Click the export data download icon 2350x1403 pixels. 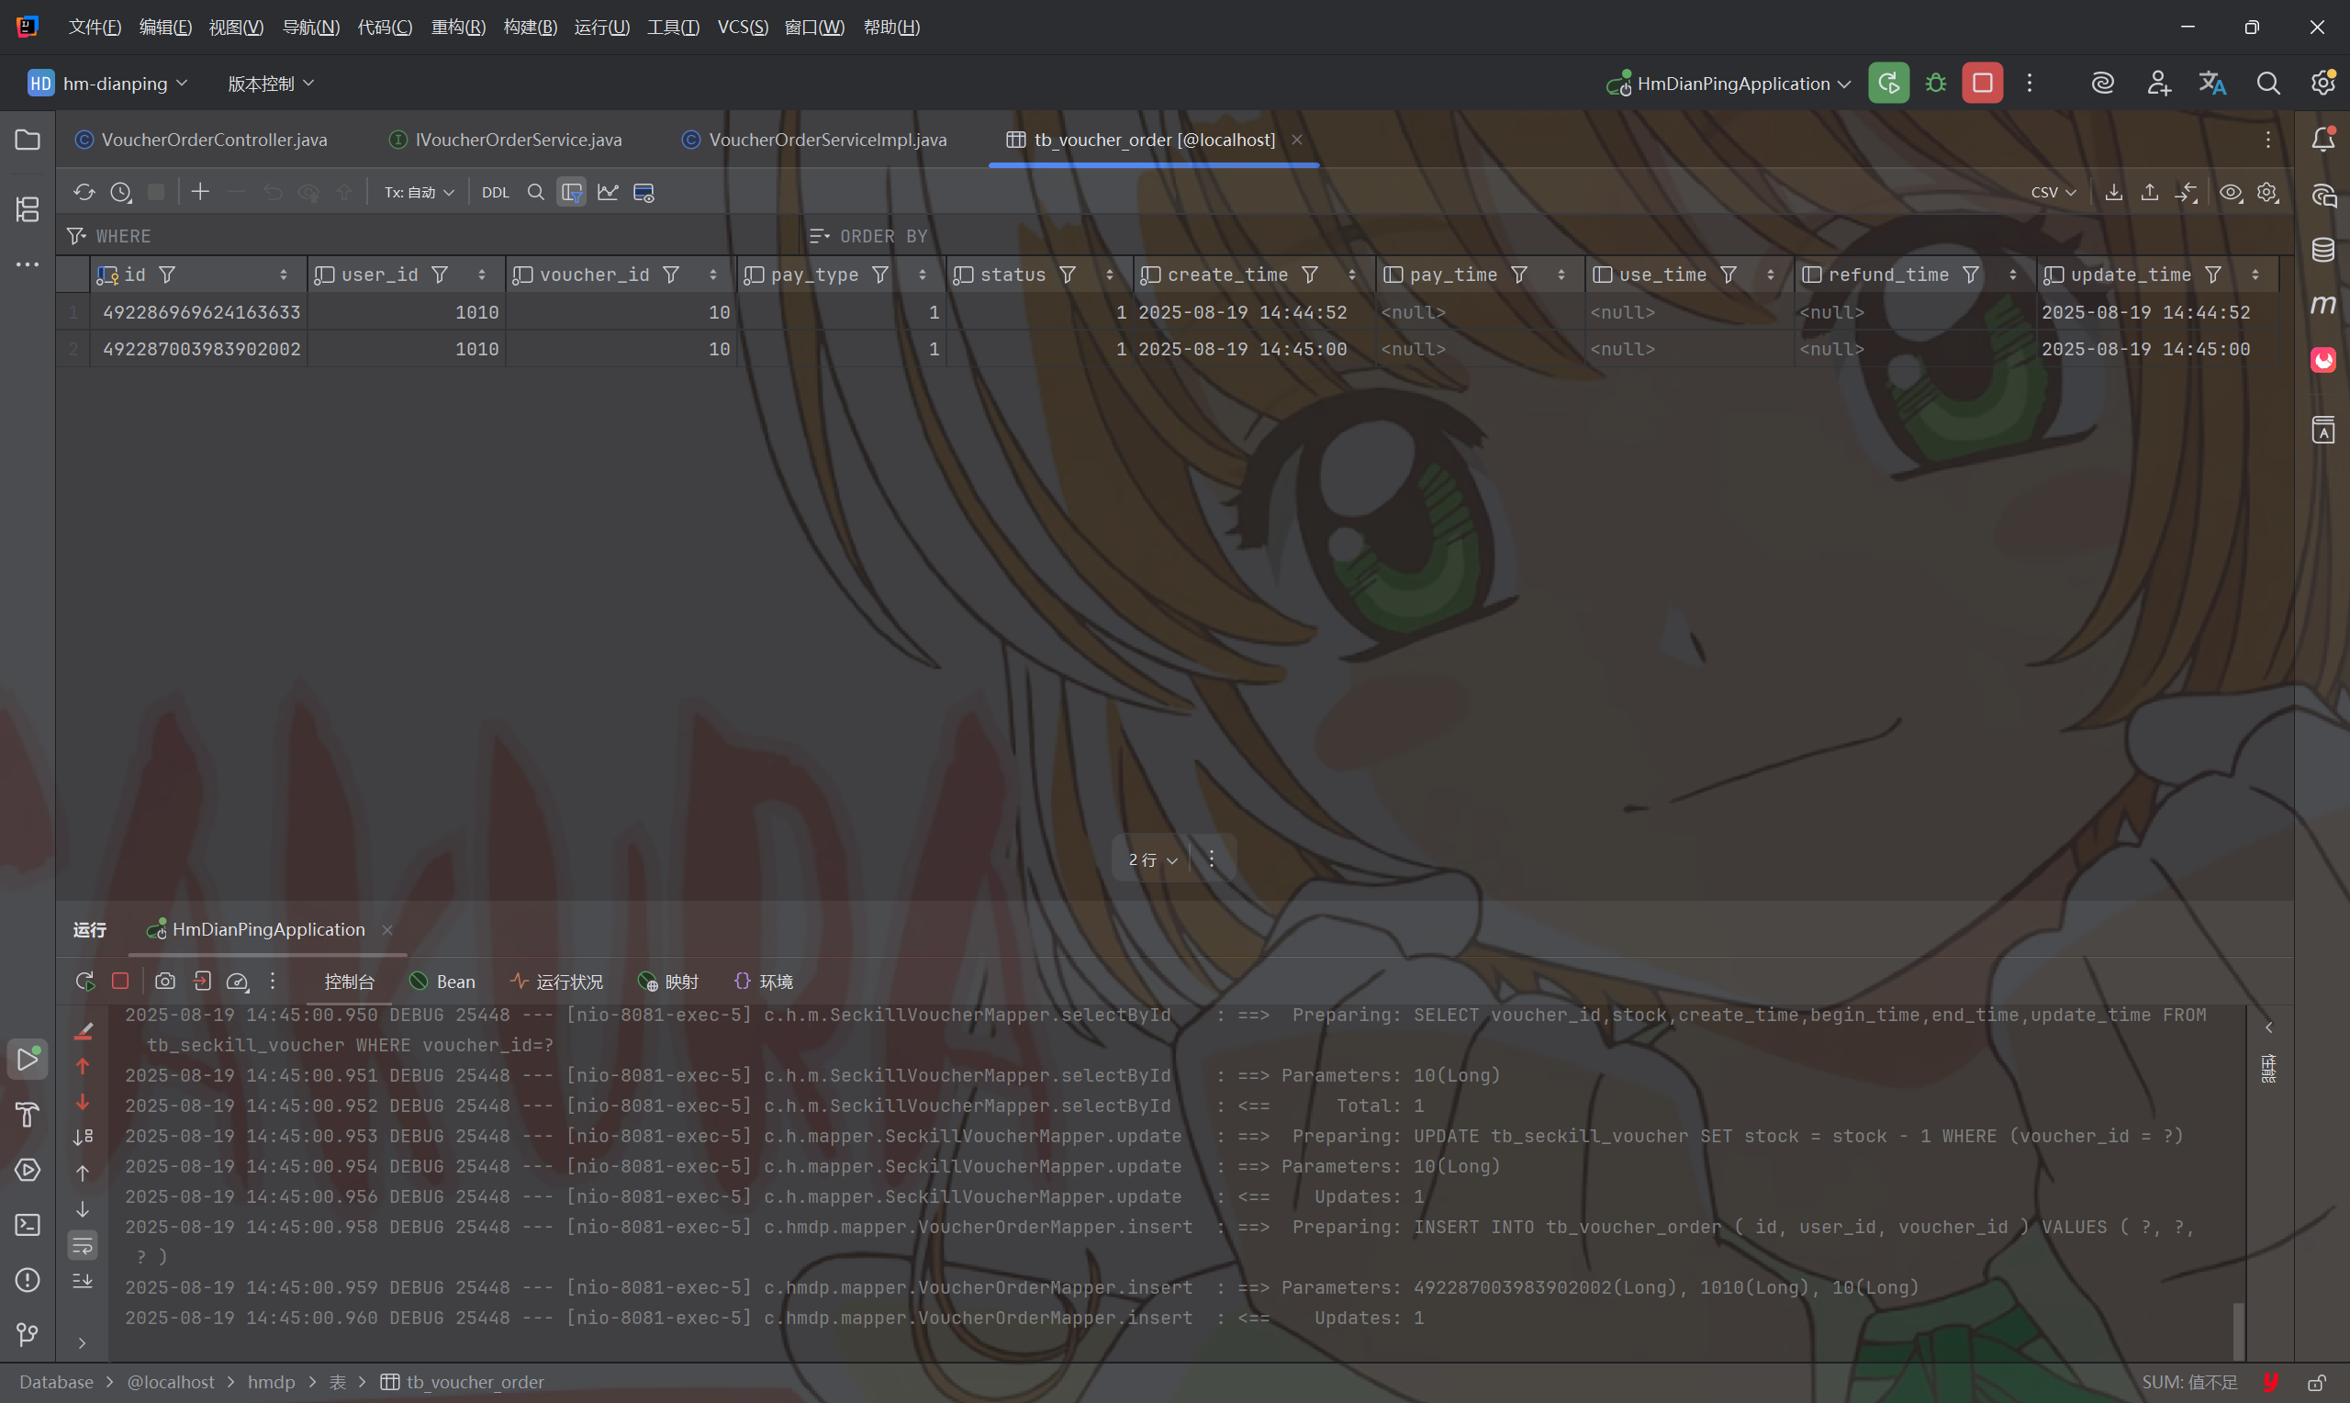coord(2114,192)
